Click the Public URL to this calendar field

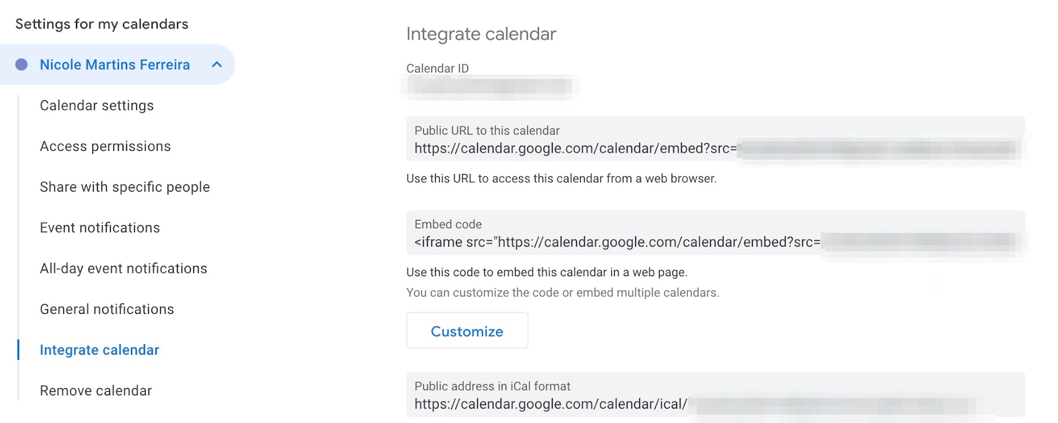coord(715,140)
